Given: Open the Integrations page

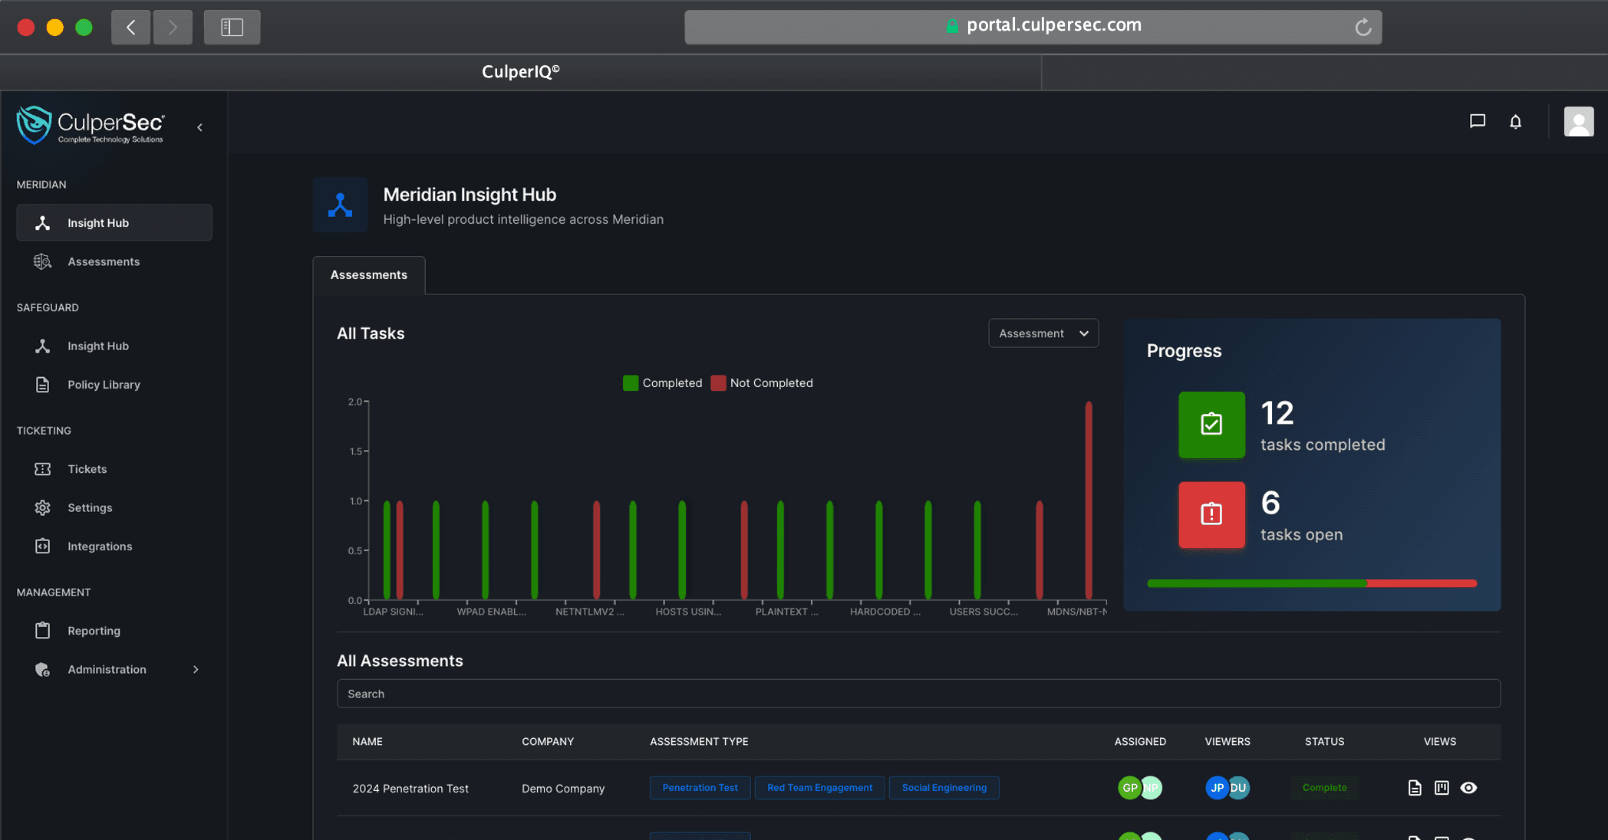Looking at the screenshot, I should 114,546.
